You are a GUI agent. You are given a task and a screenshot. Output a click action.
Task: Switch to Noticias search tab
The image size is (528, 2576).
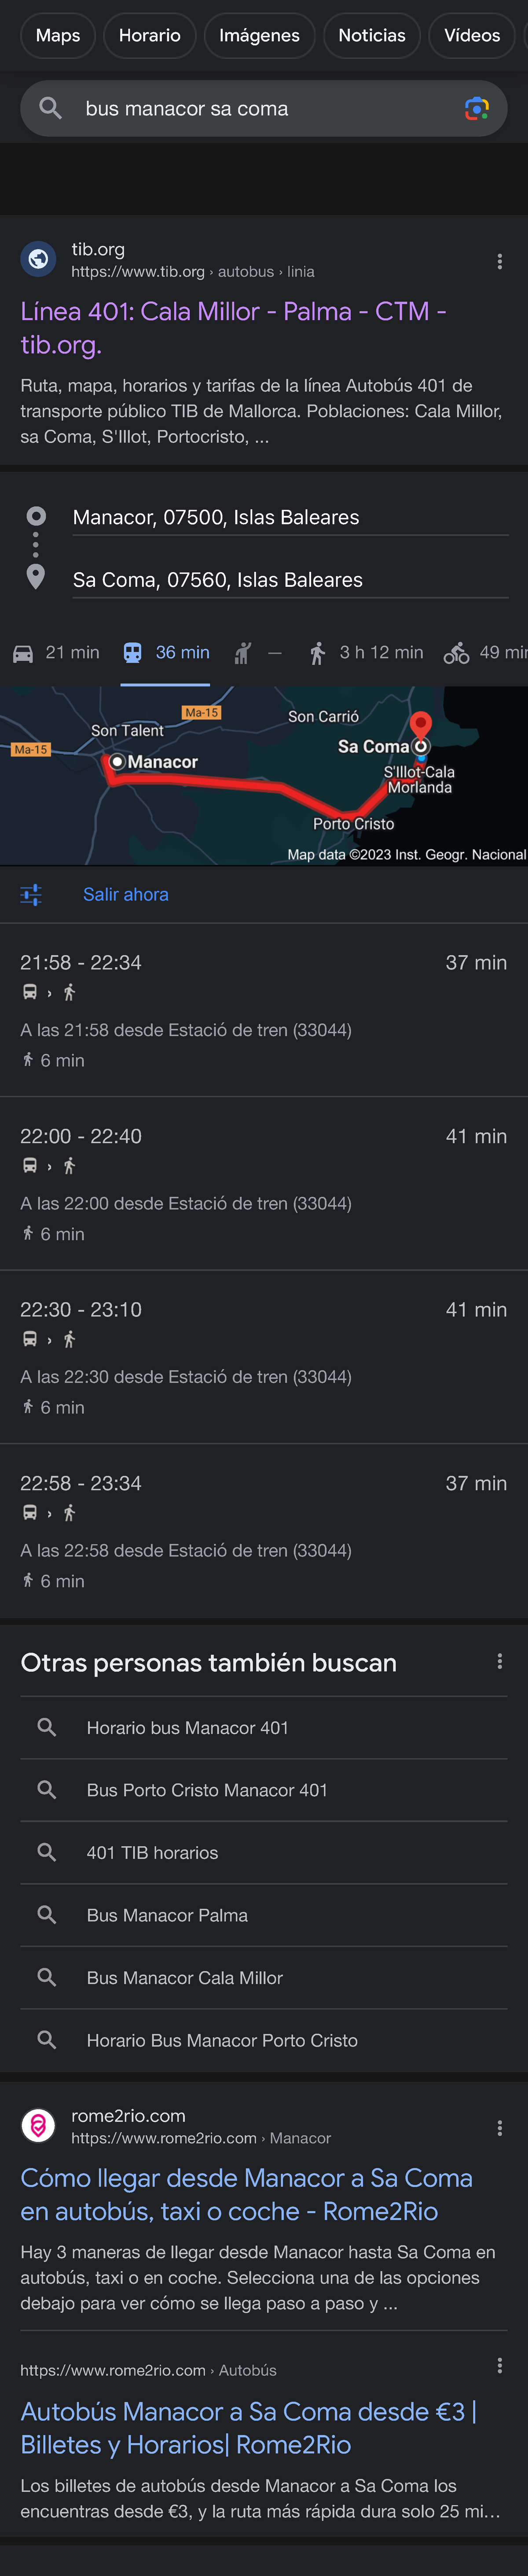pyautogui.click(x=371, y=36)
